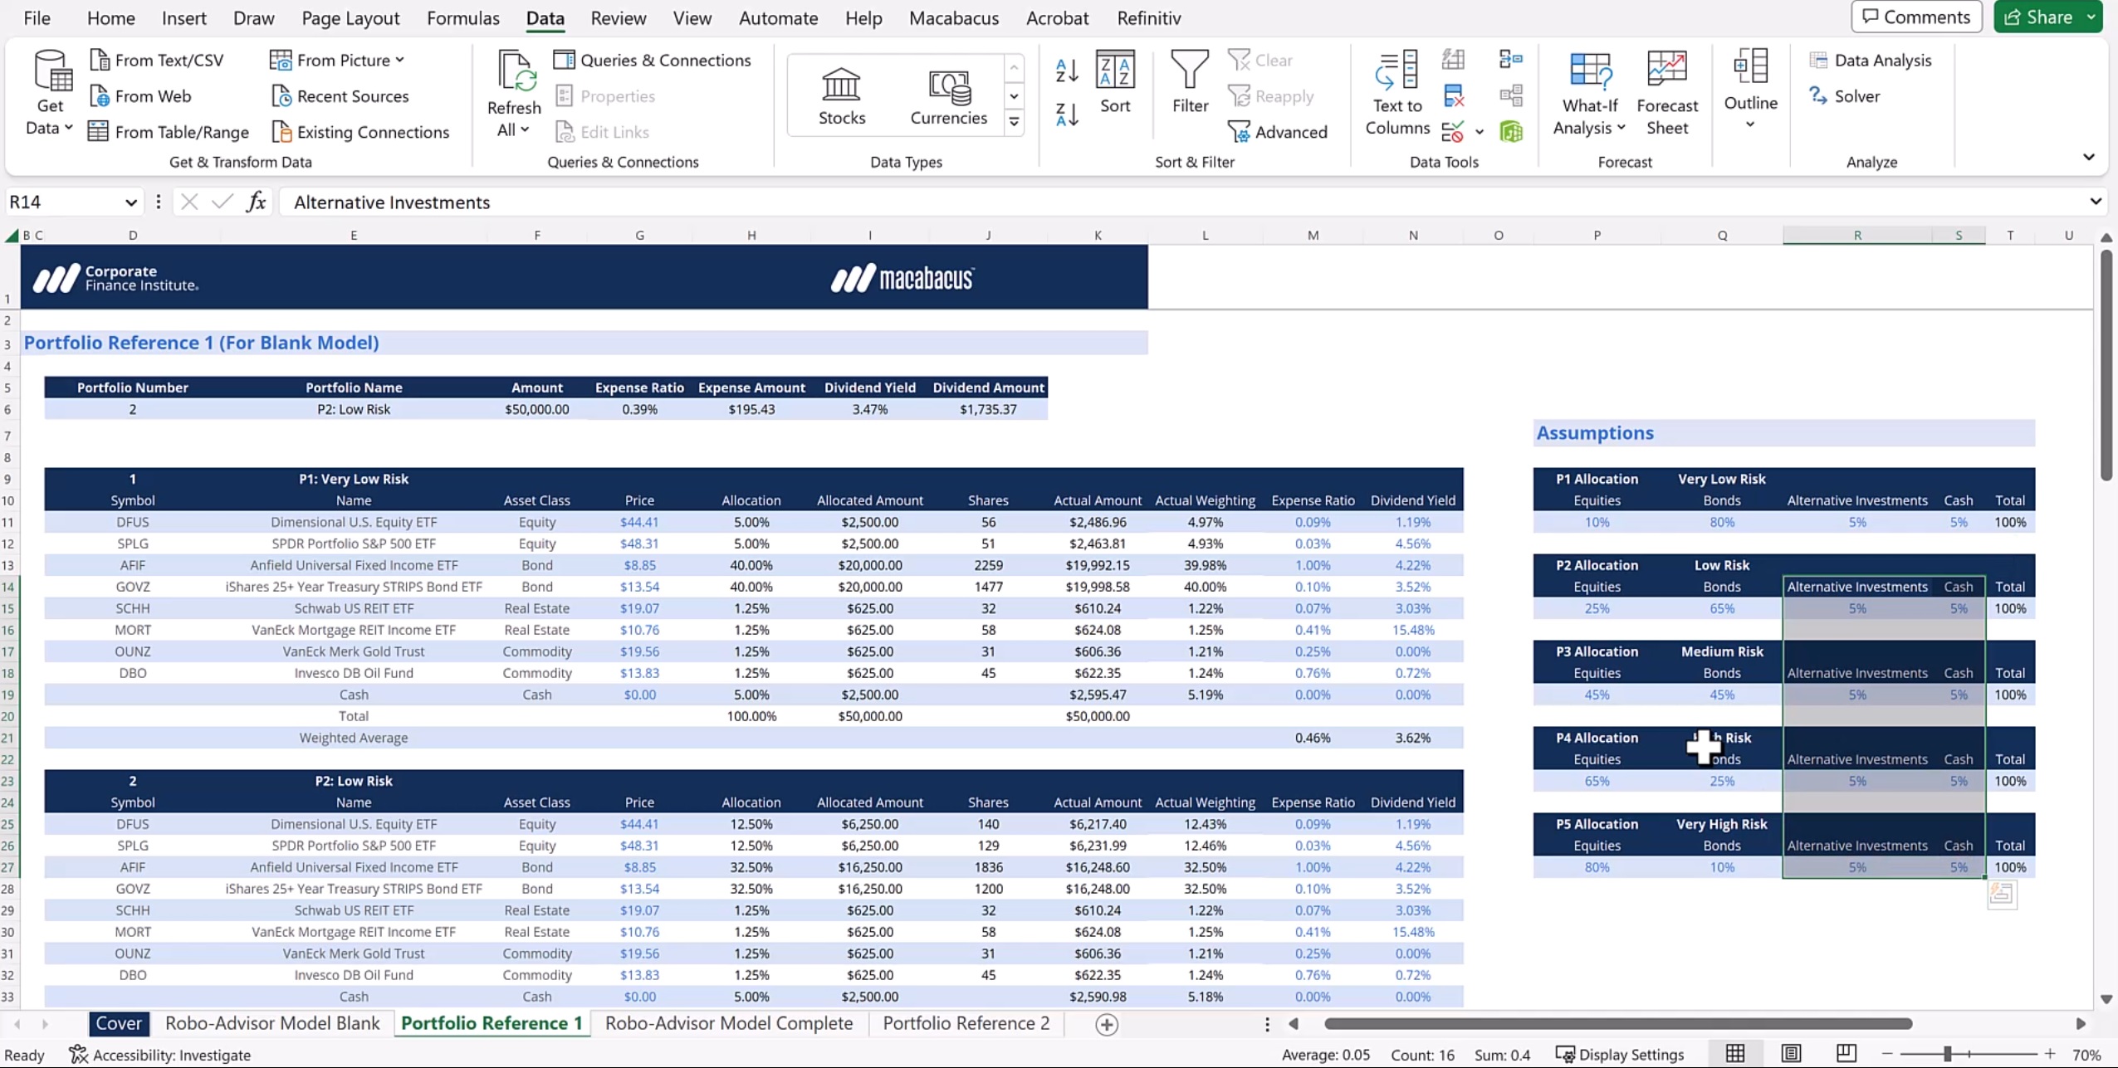Toggle Page Break Preview view
Viewport: 2118px width, 1068px height.
[x=1846, y=1053]
